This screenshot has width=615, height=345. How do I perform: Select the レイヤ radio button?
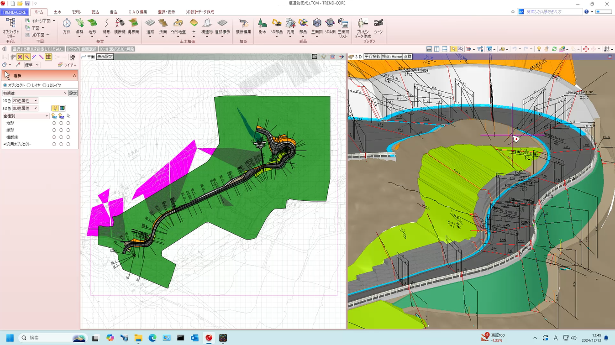(x=29, y=85)
